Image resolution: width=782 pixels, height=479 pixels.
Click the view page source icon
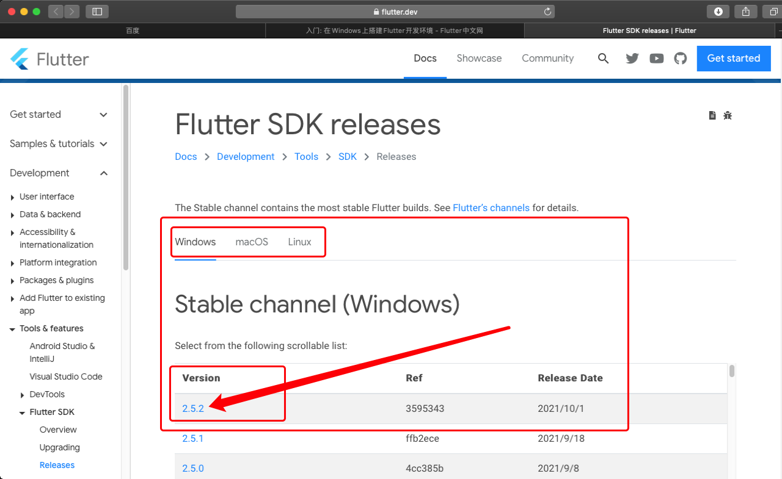click(x=712, y=115)
